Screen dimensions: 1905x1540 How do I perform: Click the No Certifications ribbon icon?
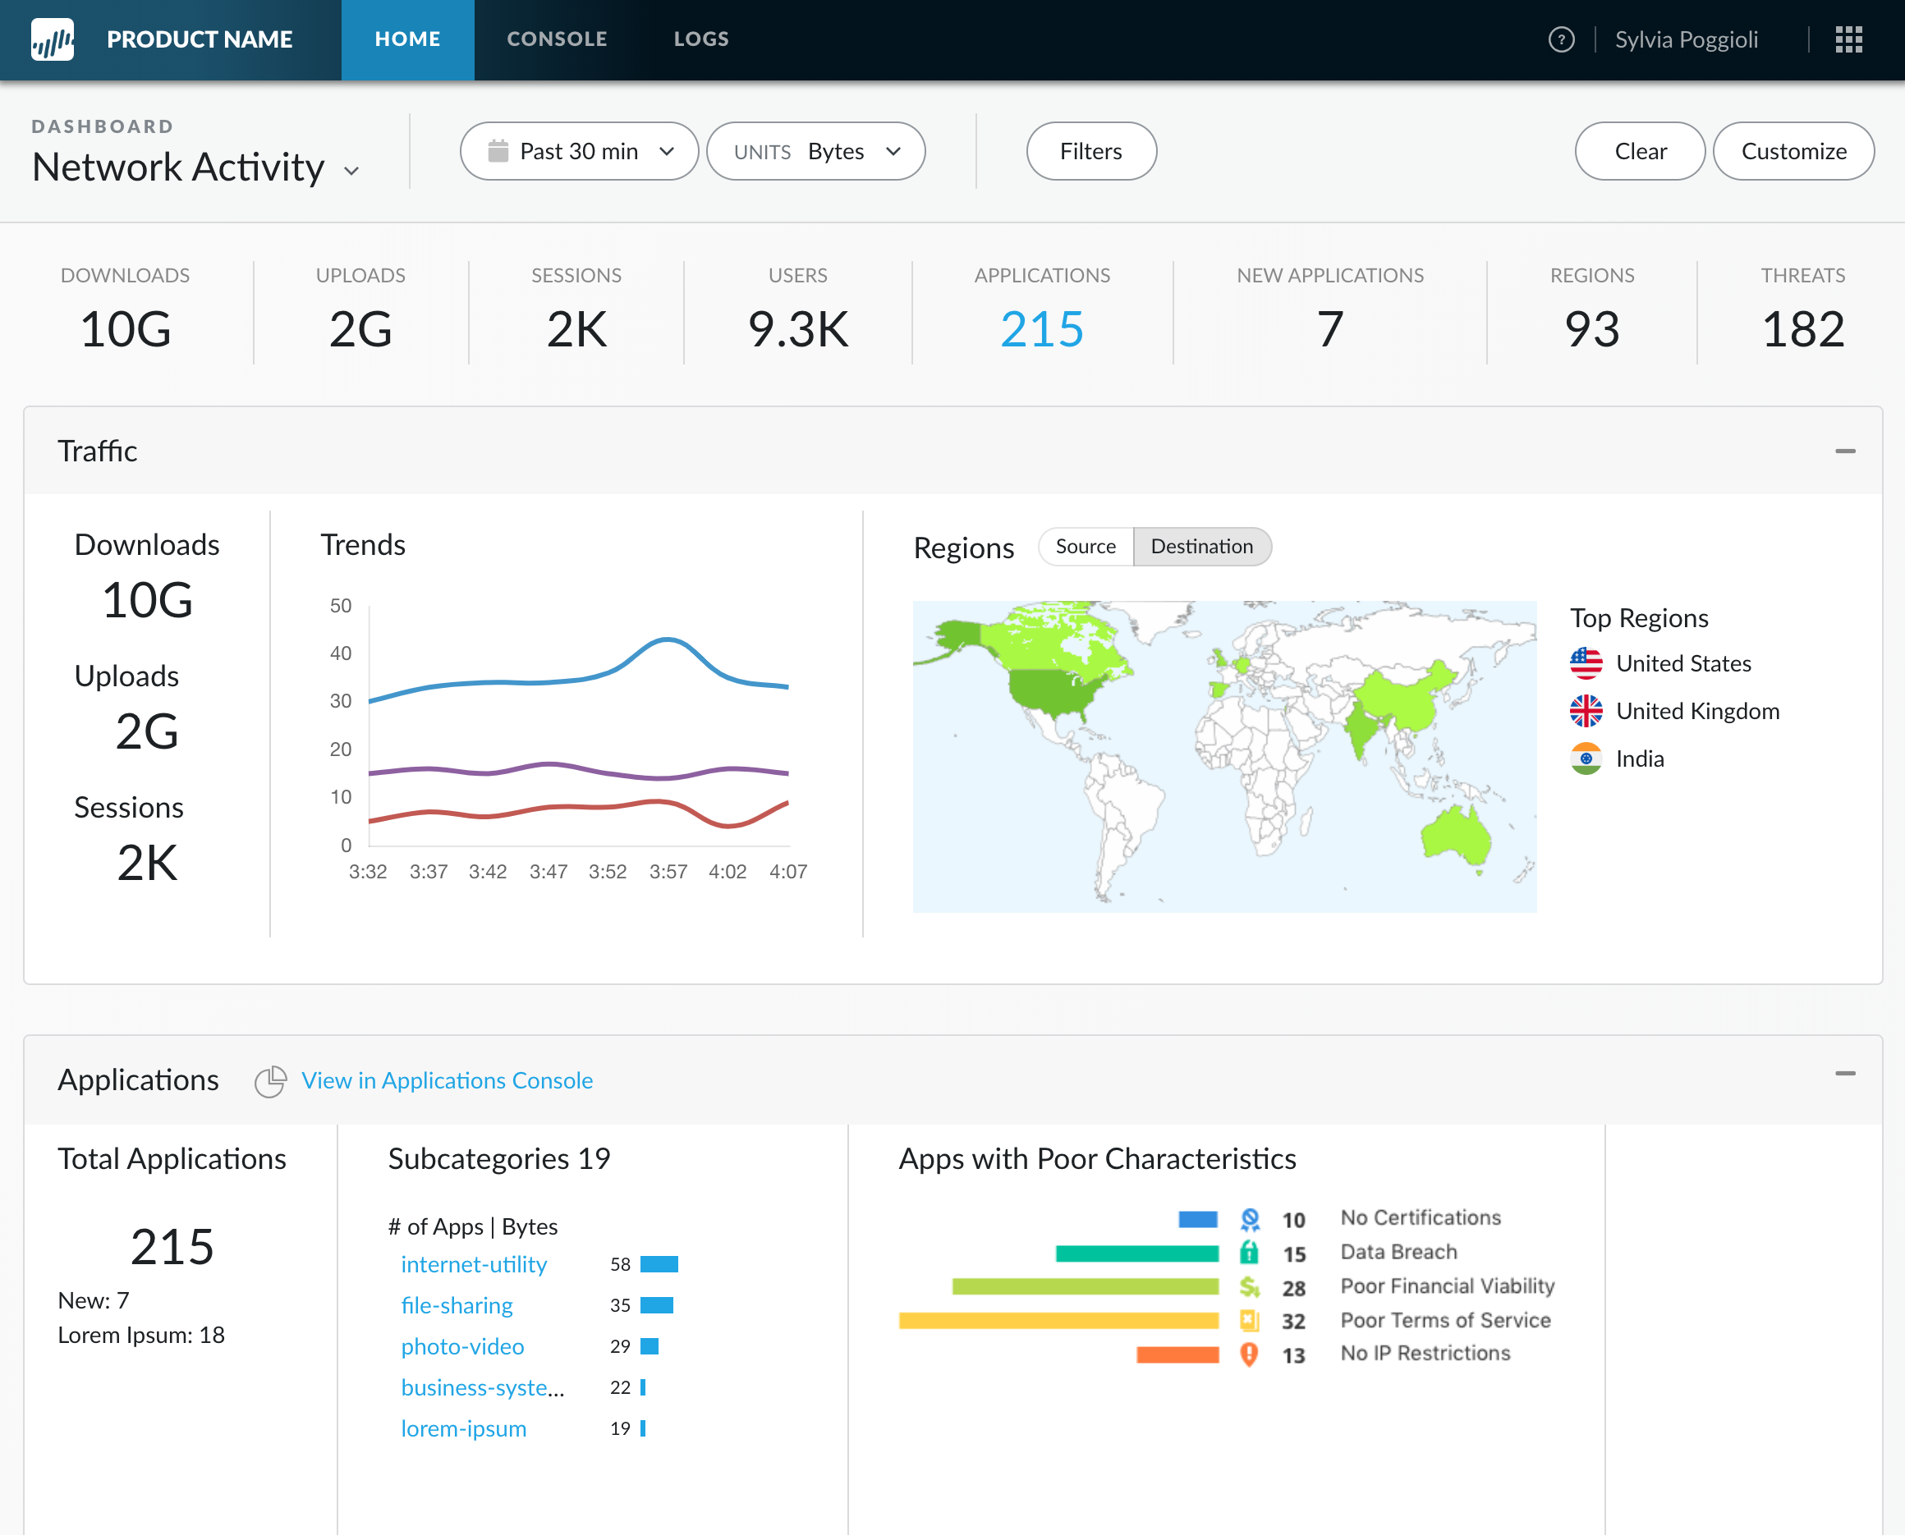coord(1249,1220)
